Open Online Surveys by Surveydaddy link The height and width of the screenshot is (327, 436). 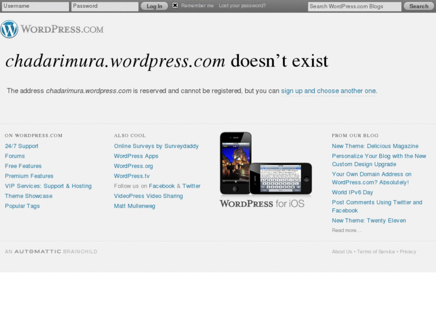(157, 146)
